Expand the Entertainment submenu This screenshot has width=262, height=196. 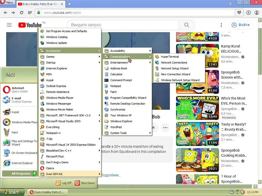(x=127, y=63)
